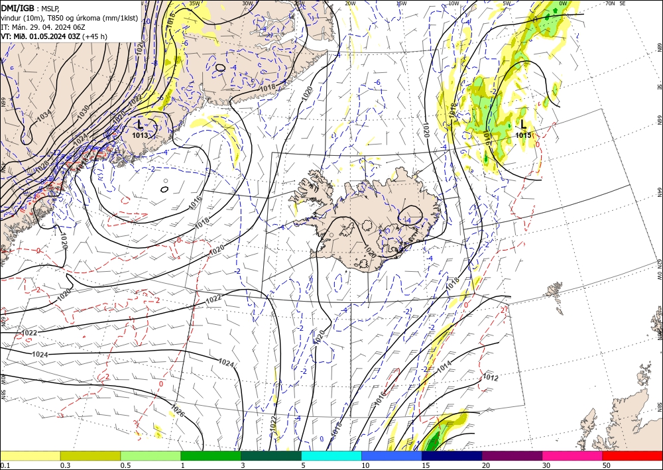This screenshot has width=663, height=470.
Task: Click the 1034 isobar label
Action: click(44, 116)
